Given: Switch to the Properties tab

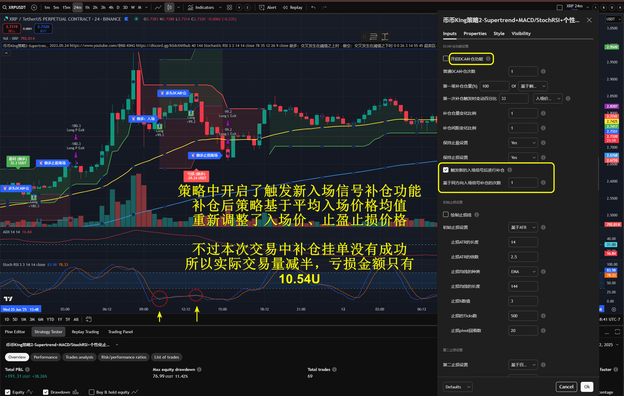Looking at the screenshot, I should 475,34.
